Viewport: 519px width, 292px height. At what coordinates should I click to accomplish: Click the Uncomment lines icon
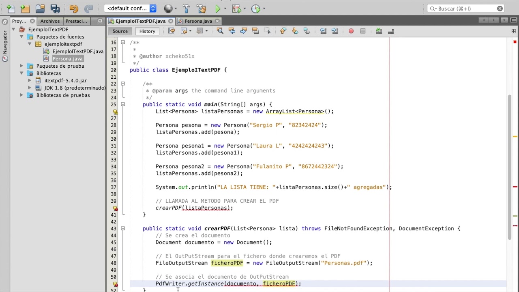pos(390,31)
